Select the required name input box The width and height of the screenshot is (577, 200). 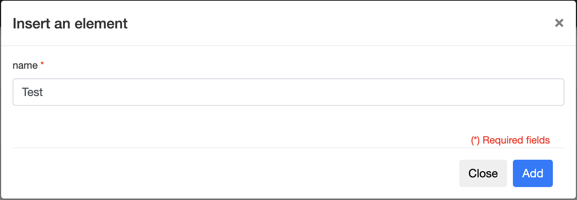point(288,92)
